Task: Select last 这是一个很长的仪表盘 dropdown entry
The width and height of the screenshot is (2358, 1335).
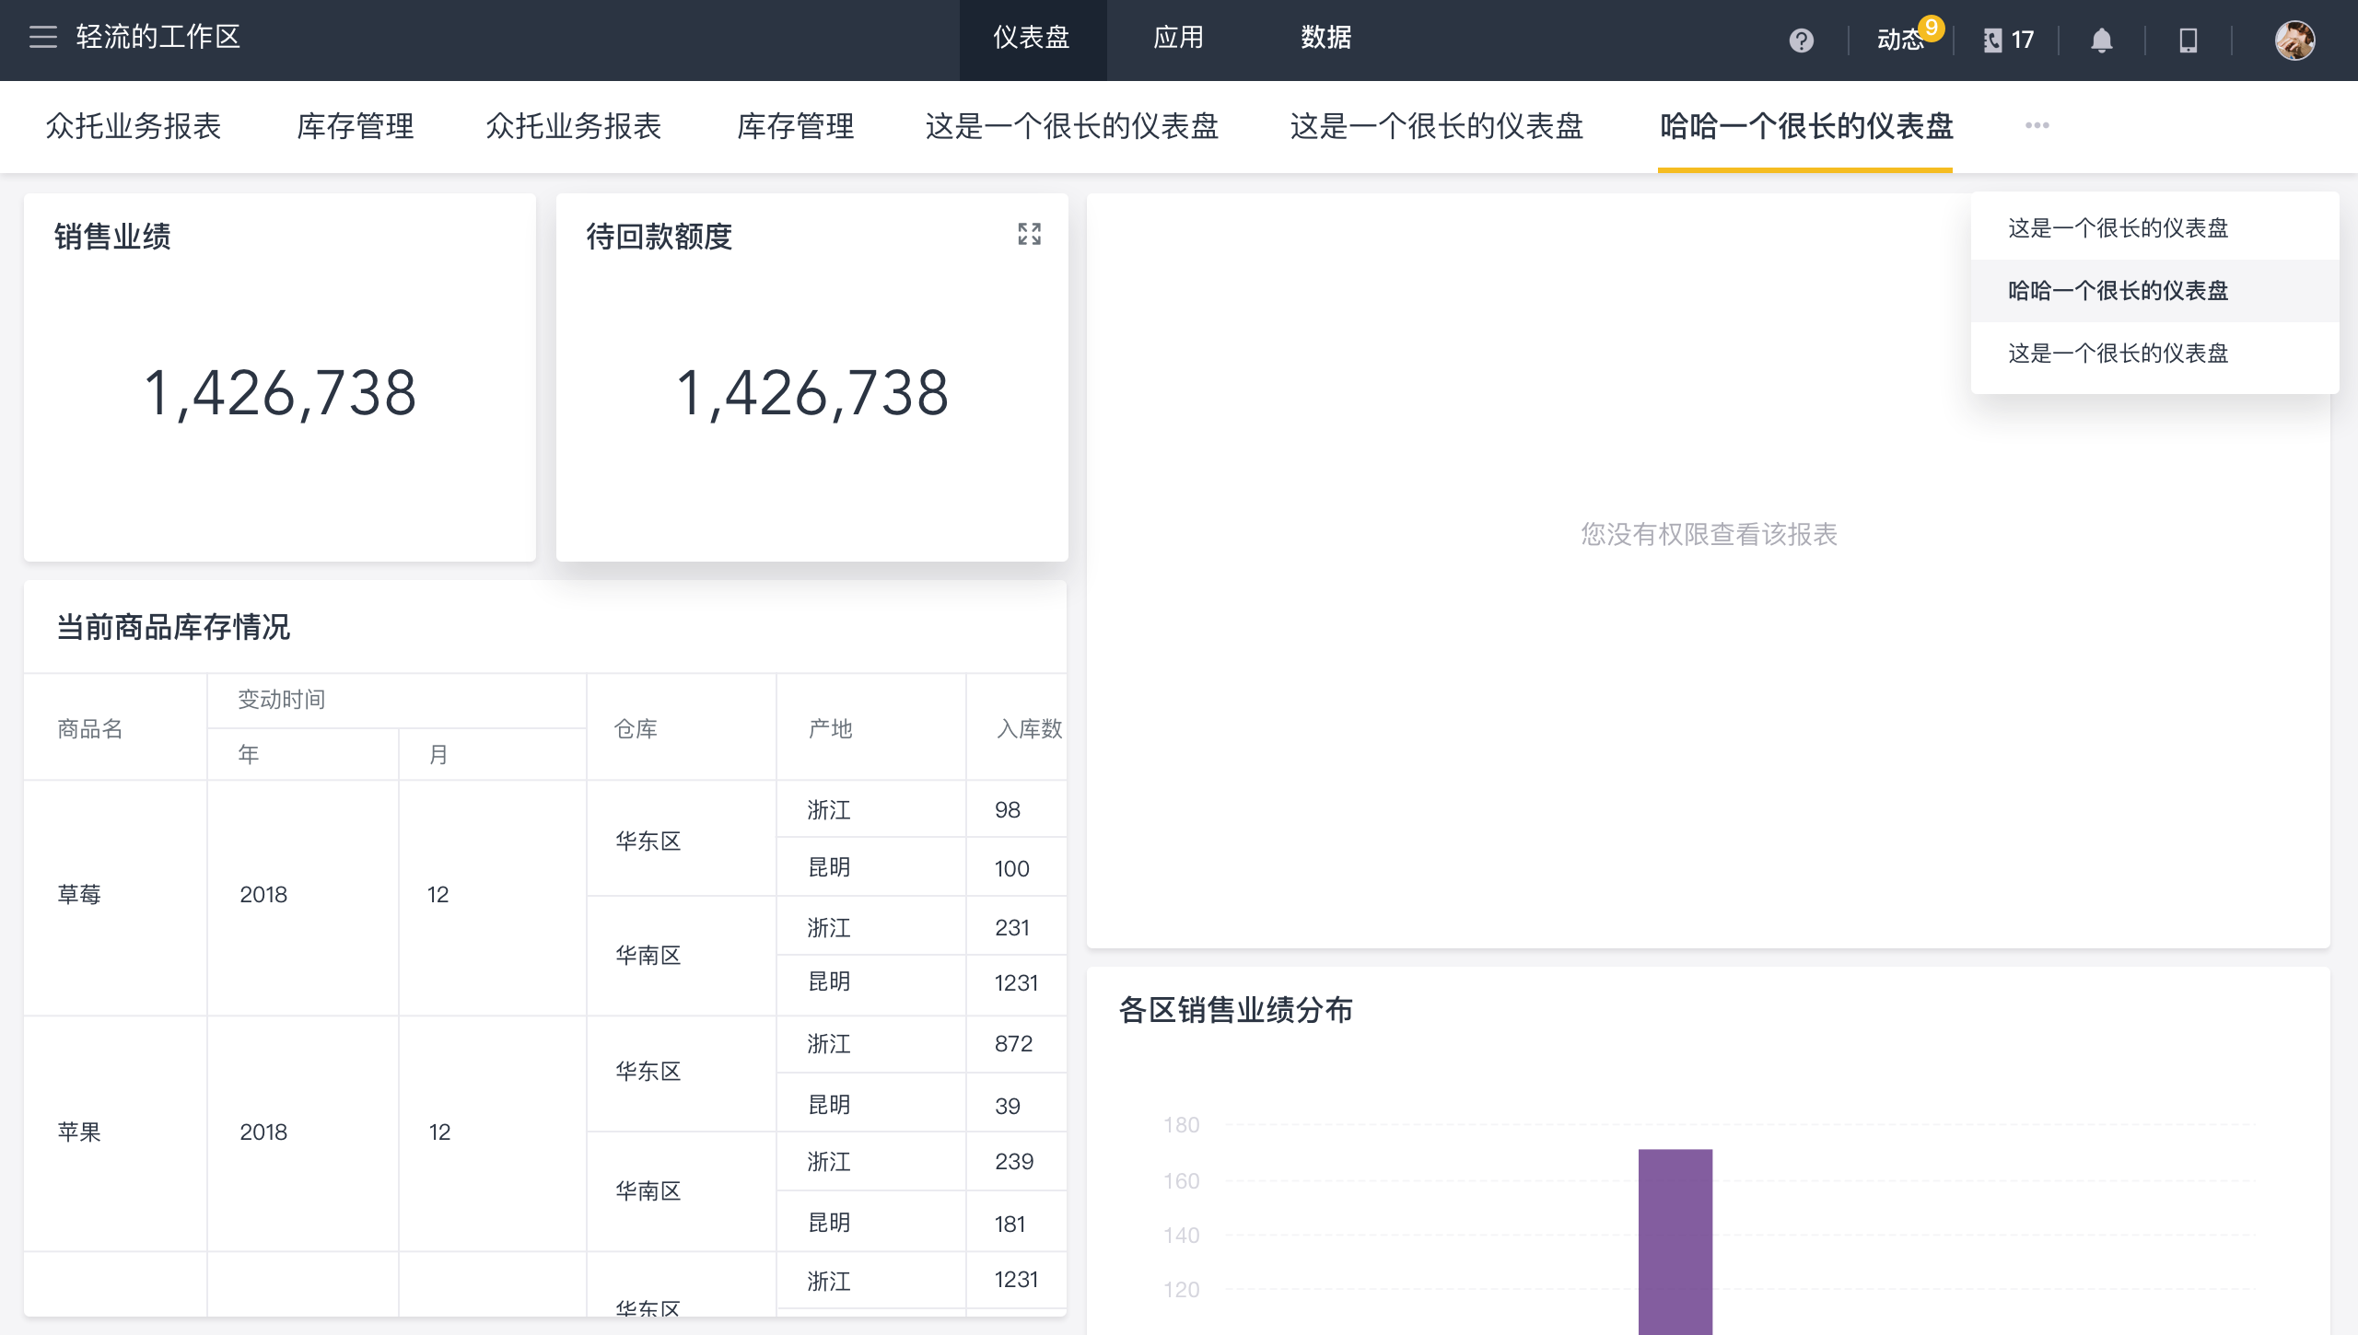Action: [2118, 354]
